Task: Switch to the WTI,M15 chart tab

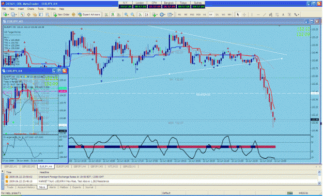Action: (113, 167)
